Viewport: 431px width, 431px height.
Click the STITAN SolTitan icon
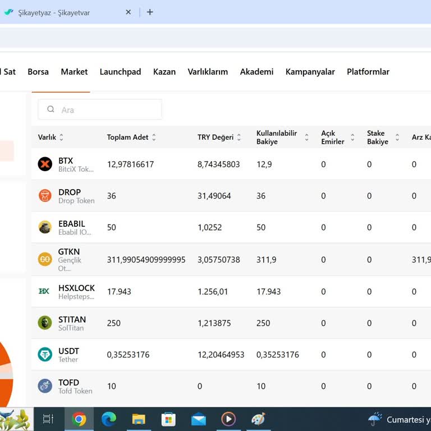[x=45, y=323]
